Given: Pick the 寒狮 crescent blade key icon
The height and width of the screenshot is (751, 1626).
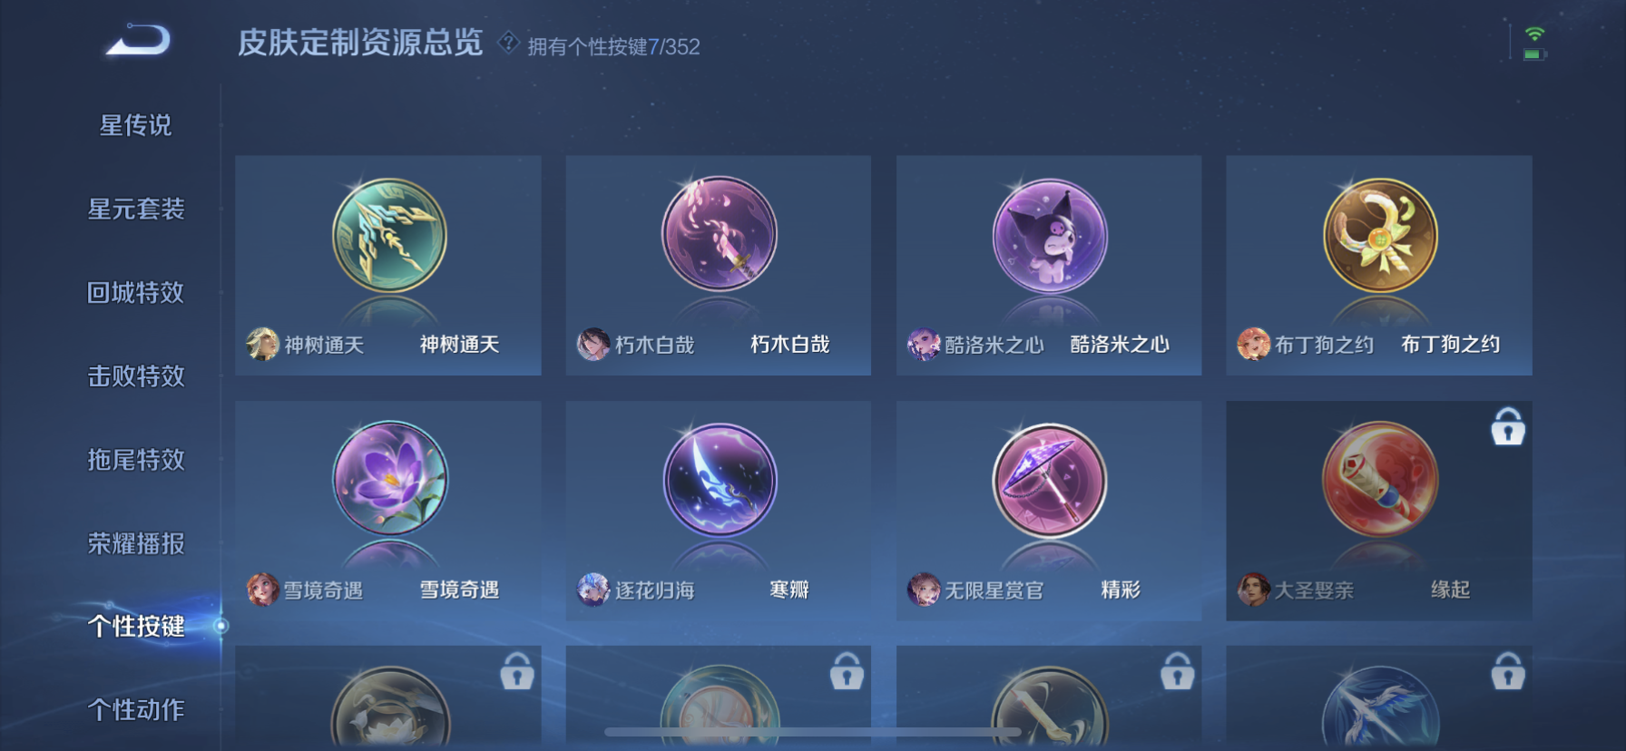Looking at the screenshot, I should 720,480.
